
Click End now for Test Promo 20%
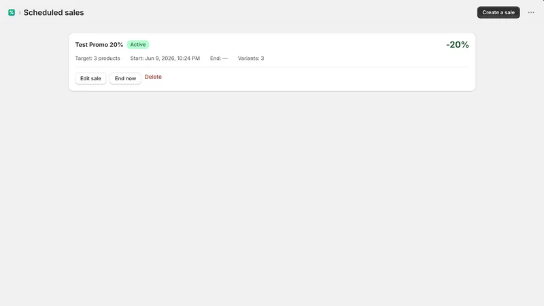tap(125, 78)
